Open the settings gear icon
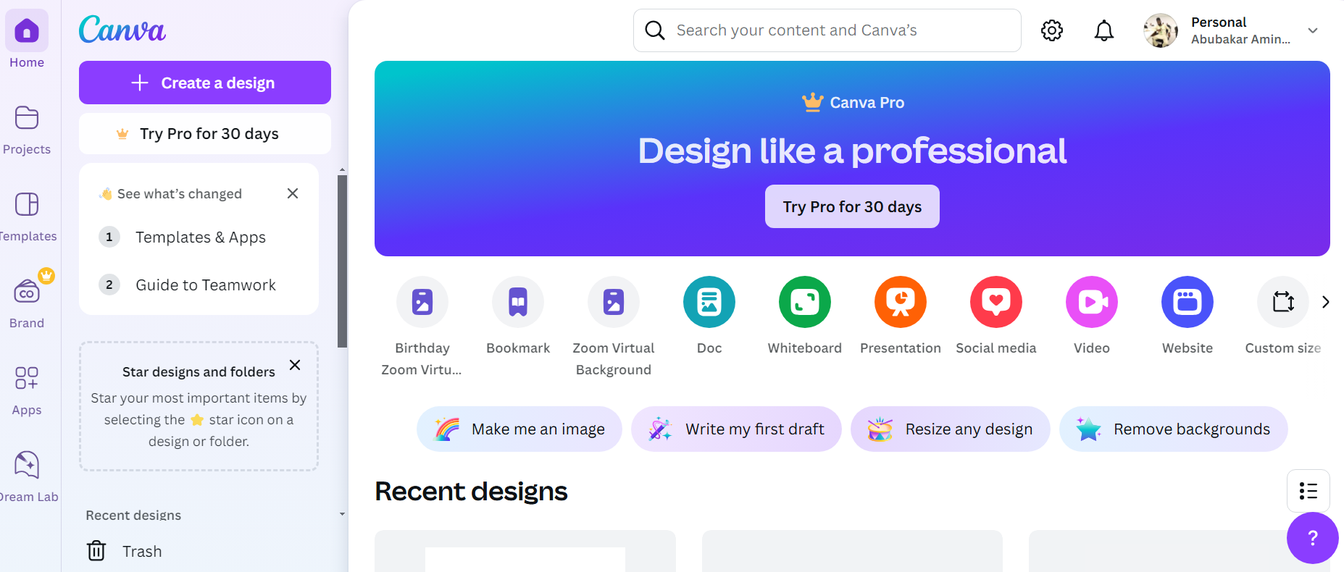Screen dimensions: 1344x572 click(x=1052, y=30)
